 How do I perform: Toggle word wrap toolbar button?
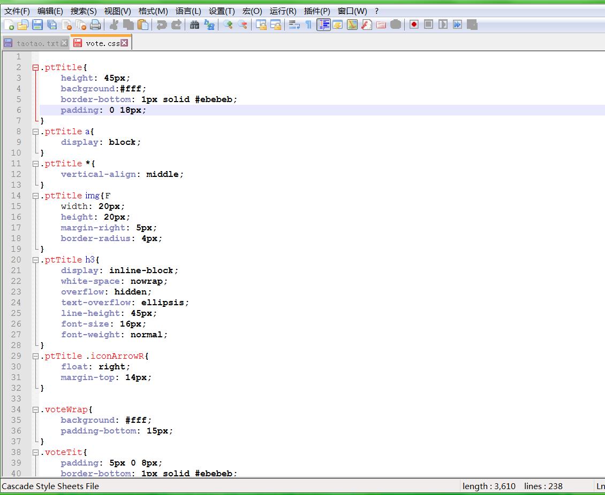[294, 25]
